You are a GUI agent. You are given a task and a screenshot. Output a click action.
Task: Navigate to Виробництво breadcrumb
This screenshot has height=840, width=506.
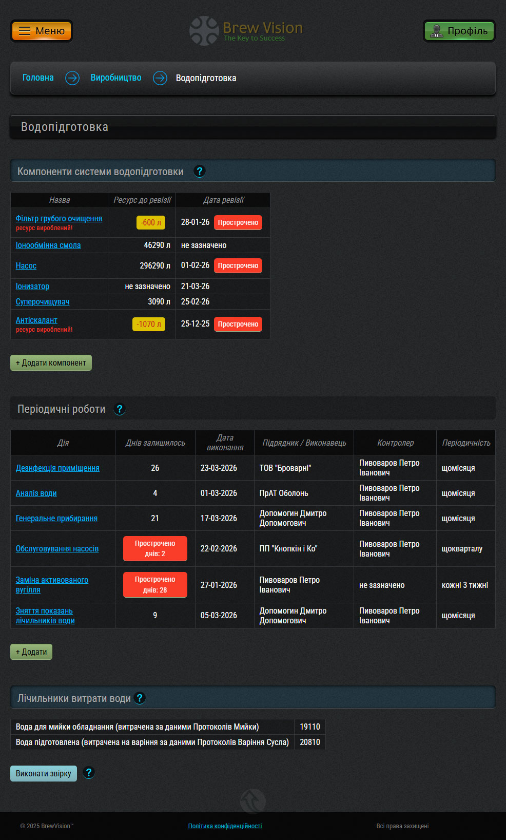pos(116,78)
